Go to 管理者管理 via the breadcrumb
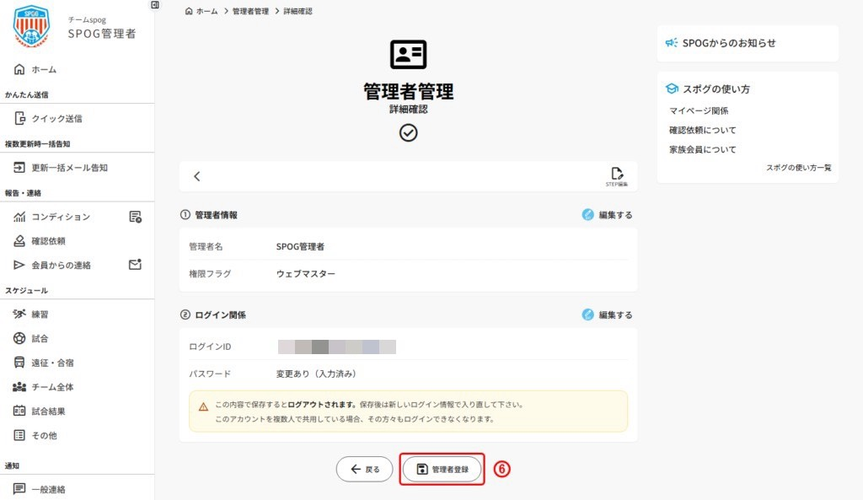The width and height of the screenshot is (863, 500). tap(250, 11)
